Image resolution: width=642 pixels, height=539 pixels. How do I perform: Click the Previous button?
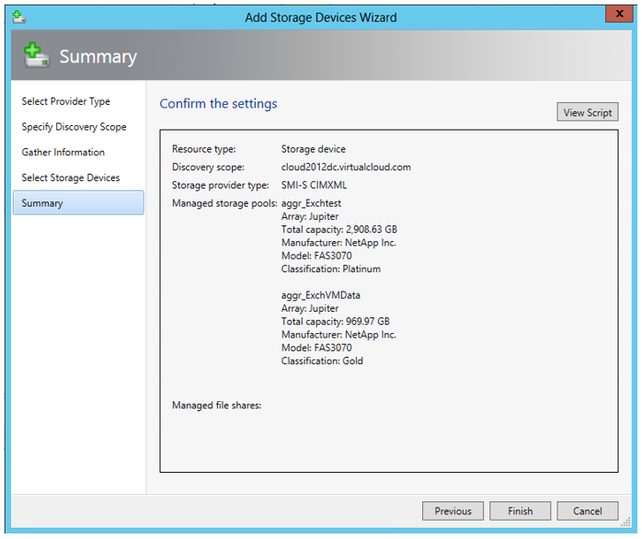tap(453, 511)
